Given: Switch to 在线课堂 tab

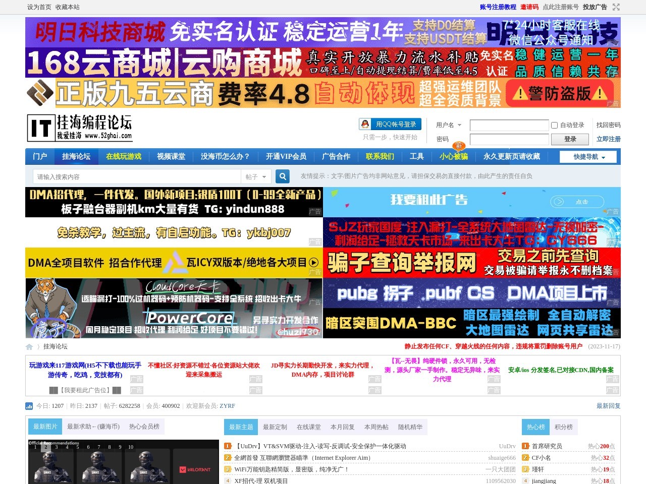Looking at the screenshot, I should click(309, 427).
